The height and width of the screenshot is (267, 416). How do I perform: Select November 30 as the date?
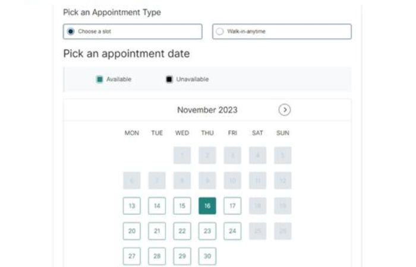coord(207,256)
